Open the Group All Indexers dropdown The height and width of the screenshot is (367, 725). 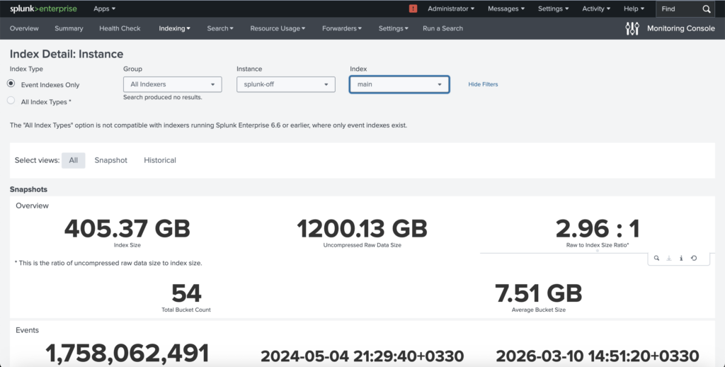pyautogui.click(x=173, y=84)
